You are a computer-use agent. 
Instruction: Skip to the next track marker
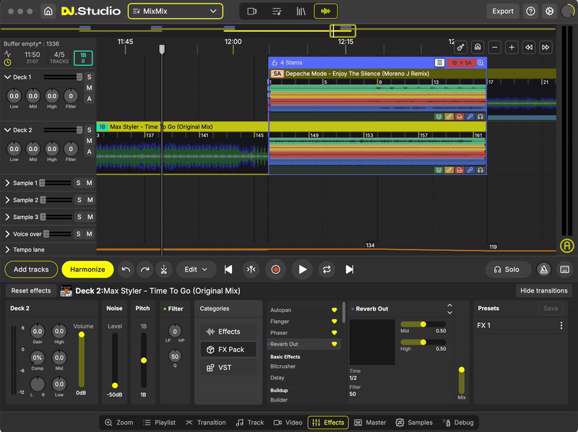point(350,269)
